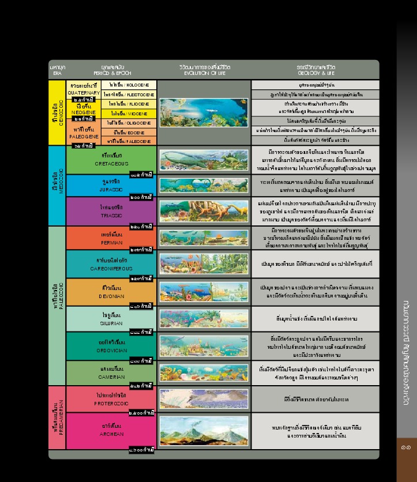Click the DEVONIAN period label
The height and width of the screenshot is (482, 417).
point(111,292)
